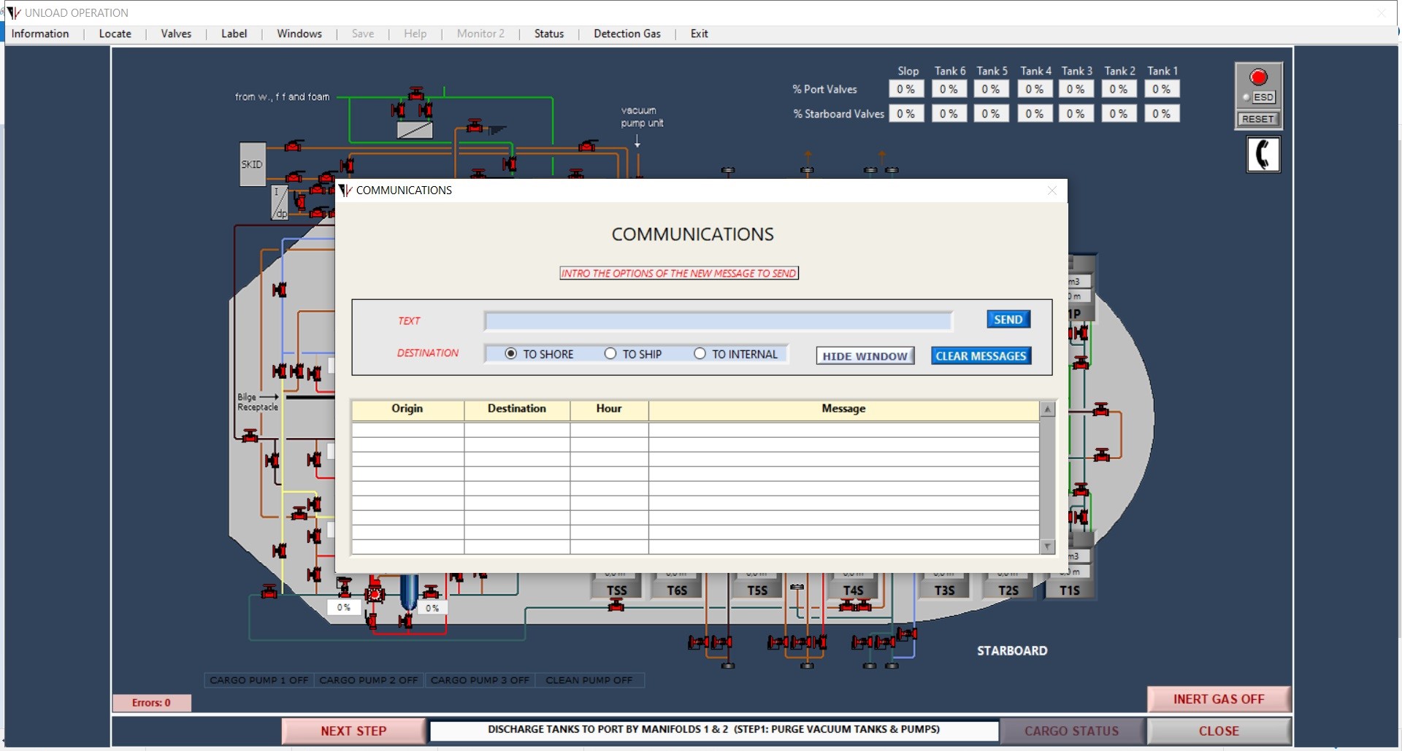Click the Tank 4 port valves percentage box

tap(1034, 89)
